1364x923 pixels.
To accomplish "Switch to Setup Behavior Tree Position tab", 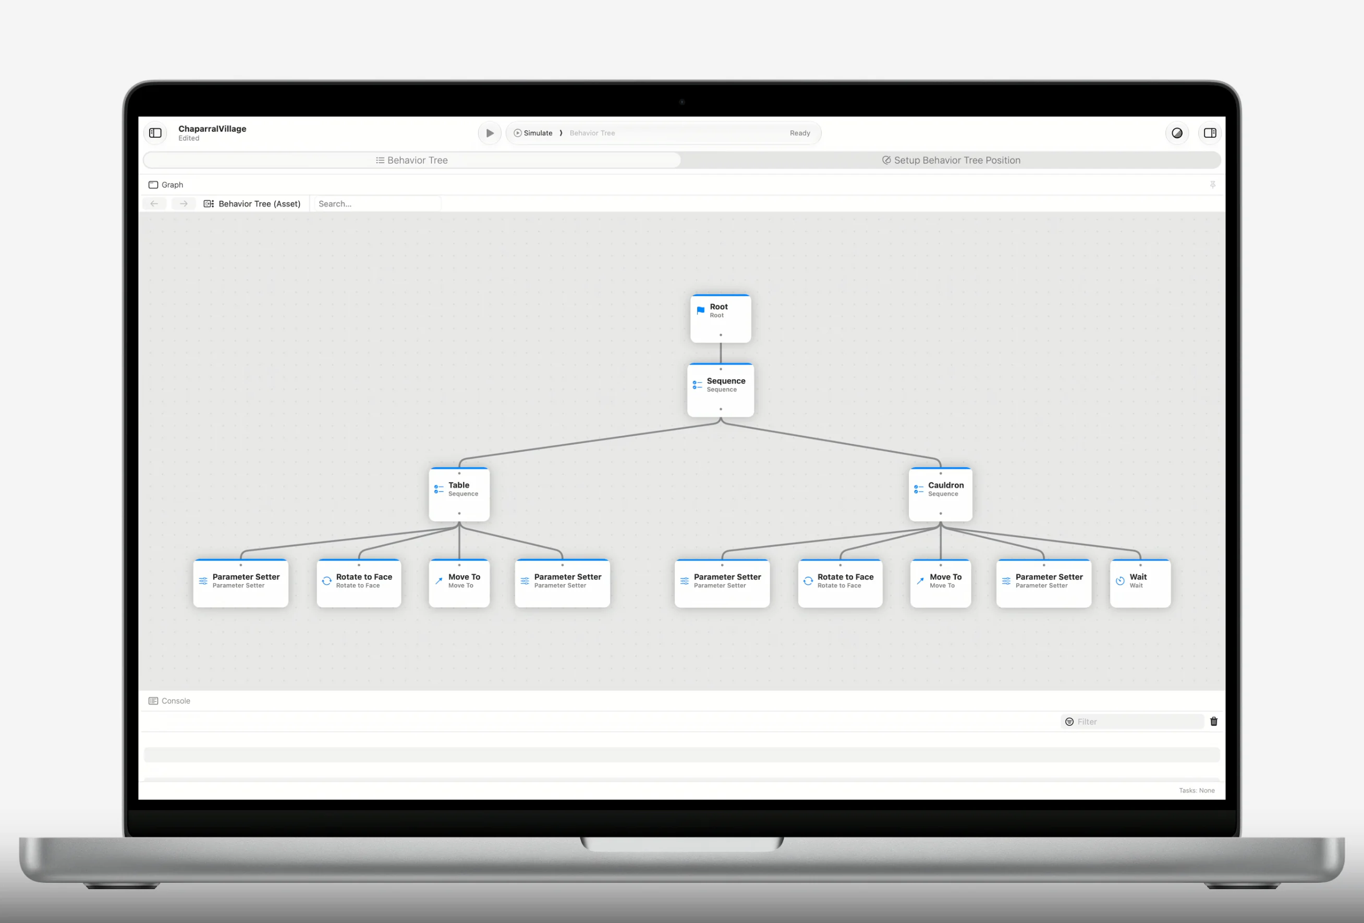I will (951, 160).
